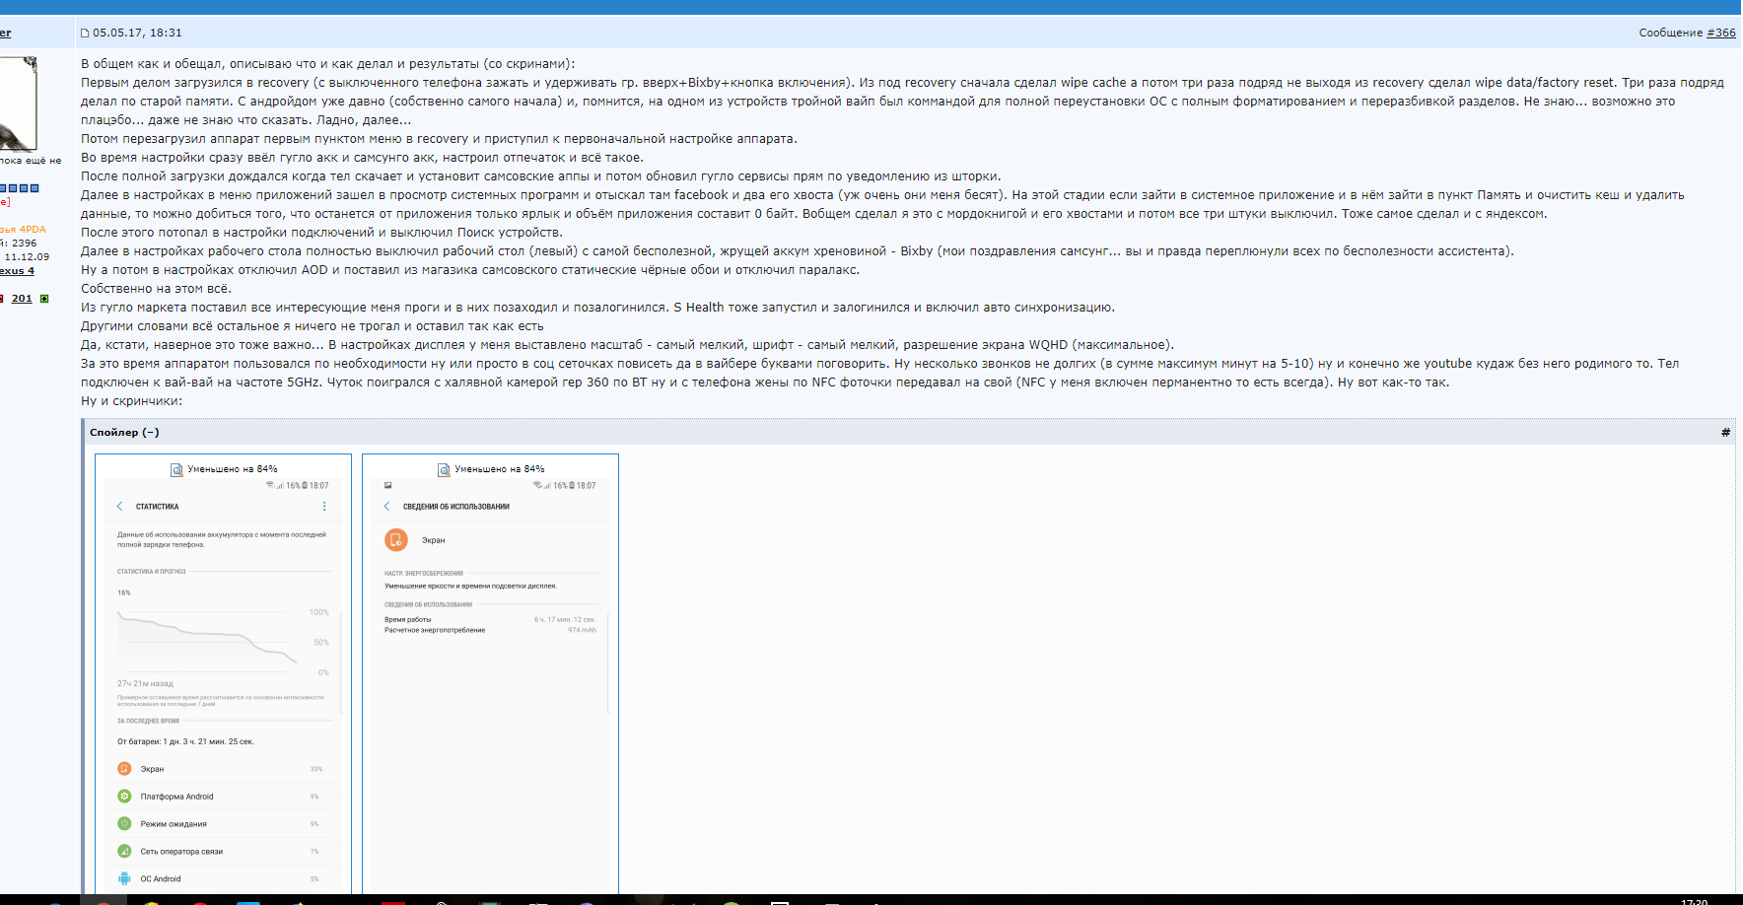The width and height of the screenshot is (1743, 905).
Task: Click the line 'Ну и скринчики:'
Action: [131, 401]
